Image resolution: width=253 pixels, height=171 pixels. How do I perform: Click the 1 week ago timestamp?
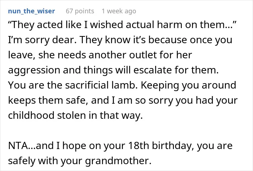[x=119, y=11]
